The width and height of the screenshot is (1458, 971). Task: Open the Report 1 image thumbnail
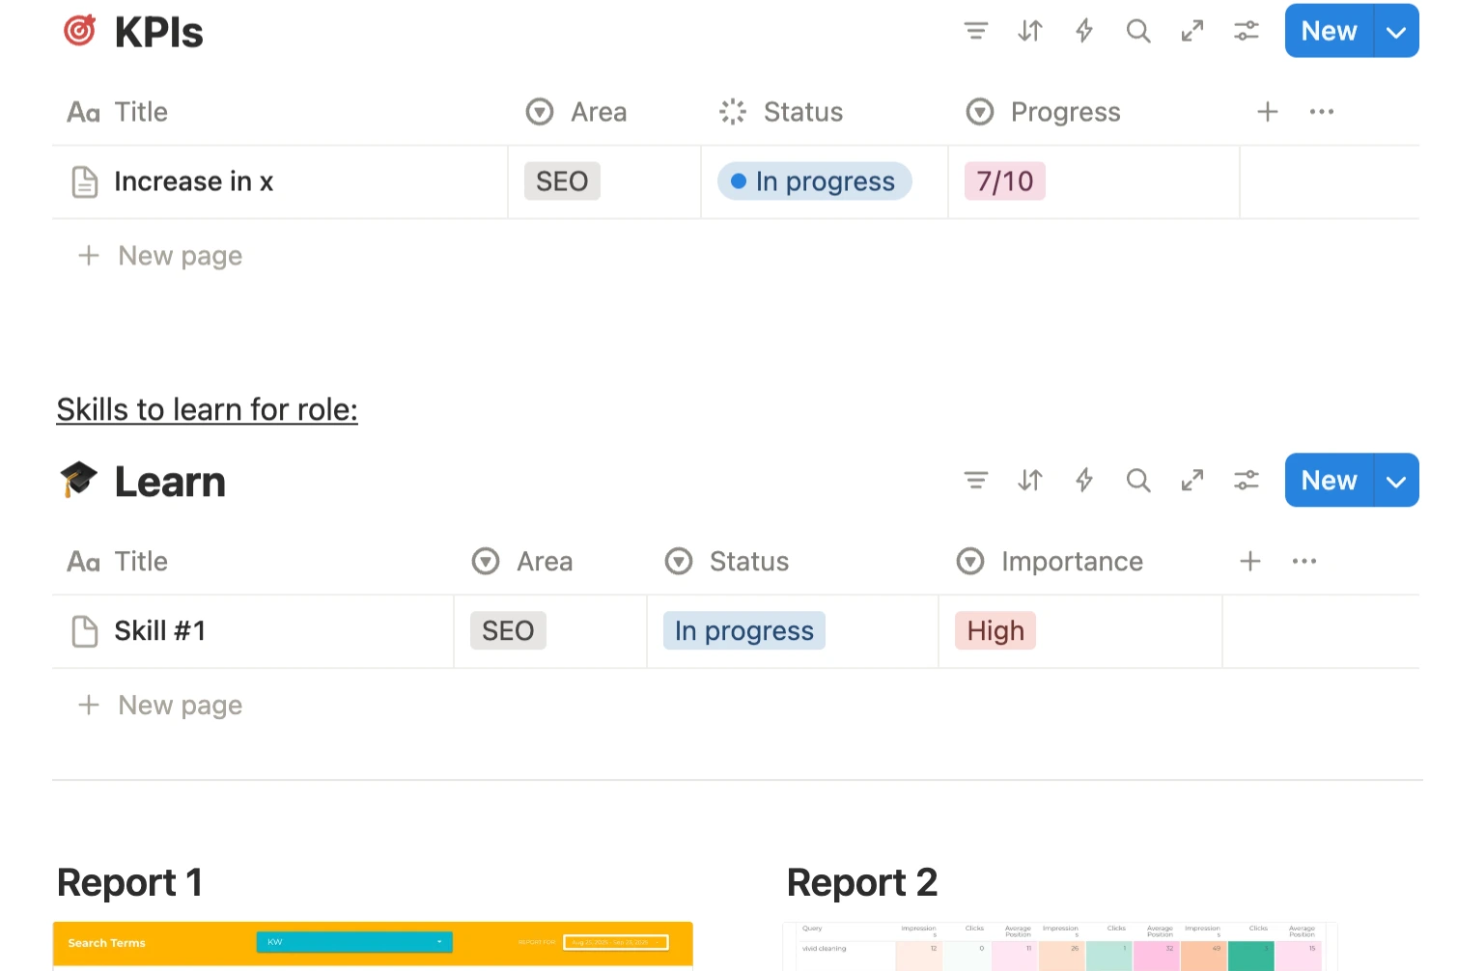tap(373, 946)
